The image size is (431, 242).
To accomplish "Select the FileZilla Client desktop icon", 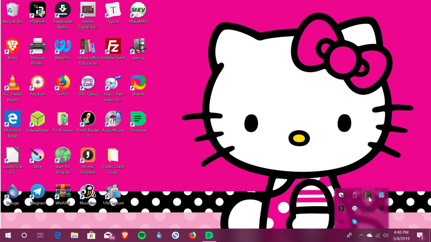I will [113, 49].
